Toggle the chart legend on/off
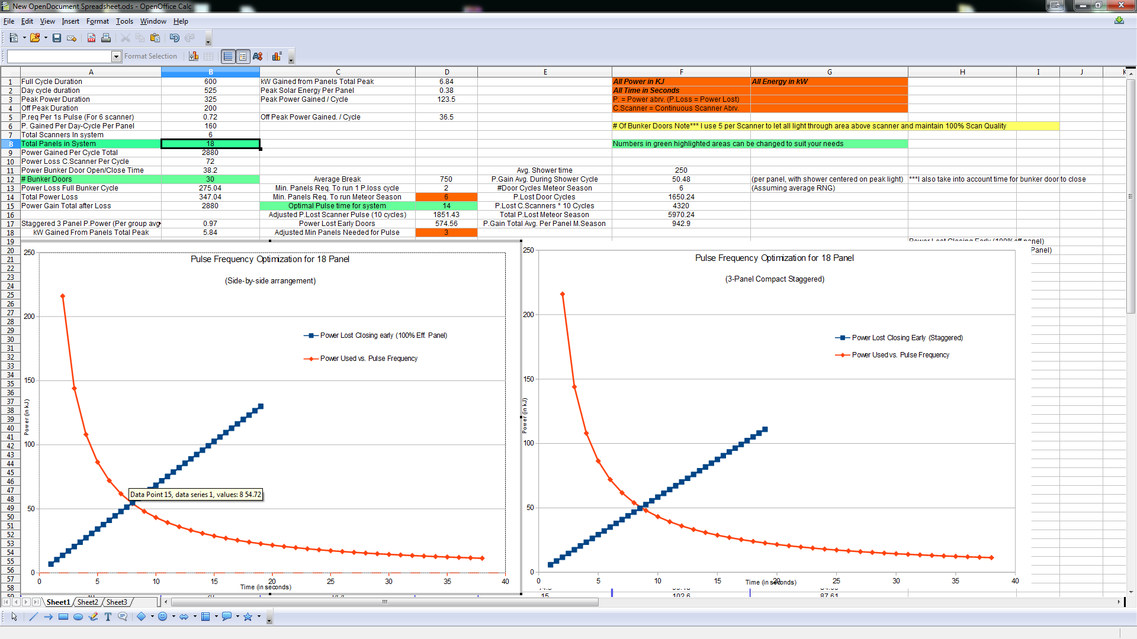Image resolution: width=1137 pixels, height=639 pixels. click(243, 56)
